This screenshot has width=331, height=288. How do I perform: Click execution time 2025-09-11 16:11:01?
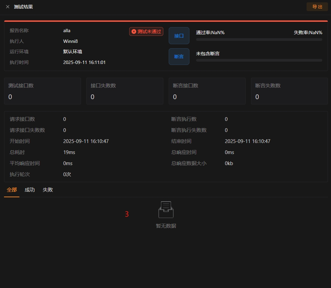[x=84, y=62]
